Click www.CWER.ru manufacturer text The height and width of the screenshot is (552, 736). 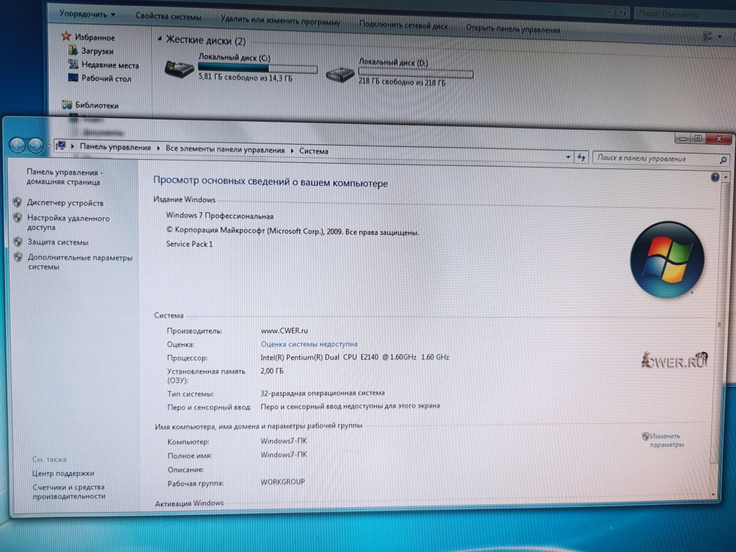(x=284, y=330)
